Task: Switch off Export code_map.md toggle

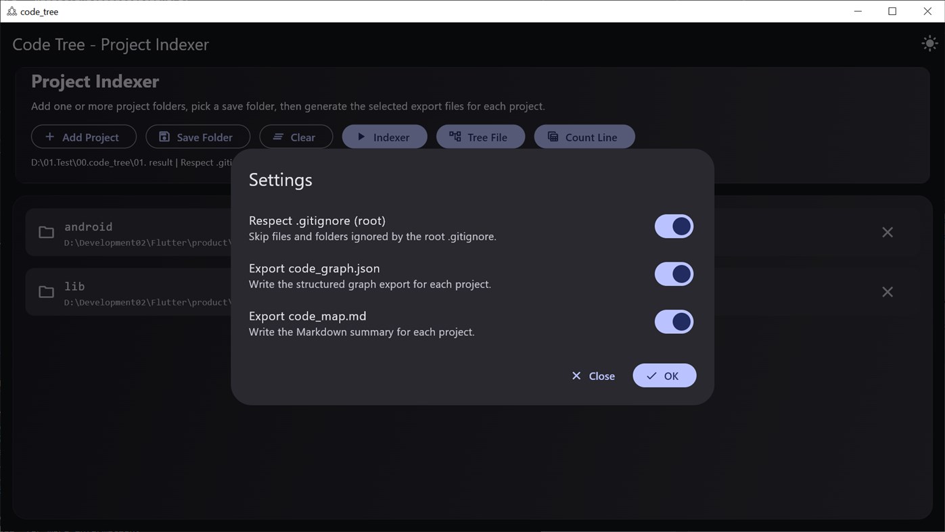Action: click(x=674, y=322)
